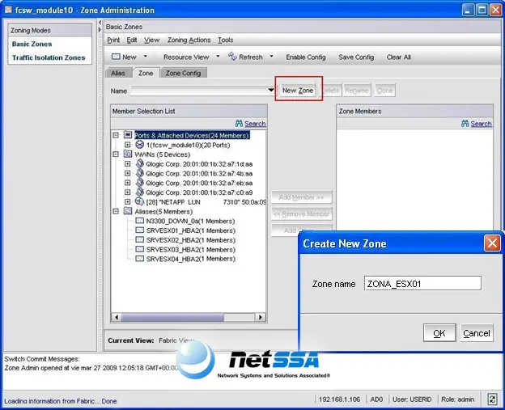Viewport: 505px width, 410px height.
Task: Open the zone Name dropdown
Action: (x=271, y=91)
